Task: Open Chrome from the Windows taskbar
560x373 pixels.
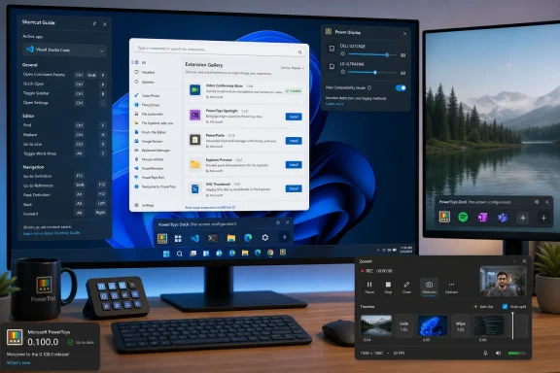Action: click(270, 253)
